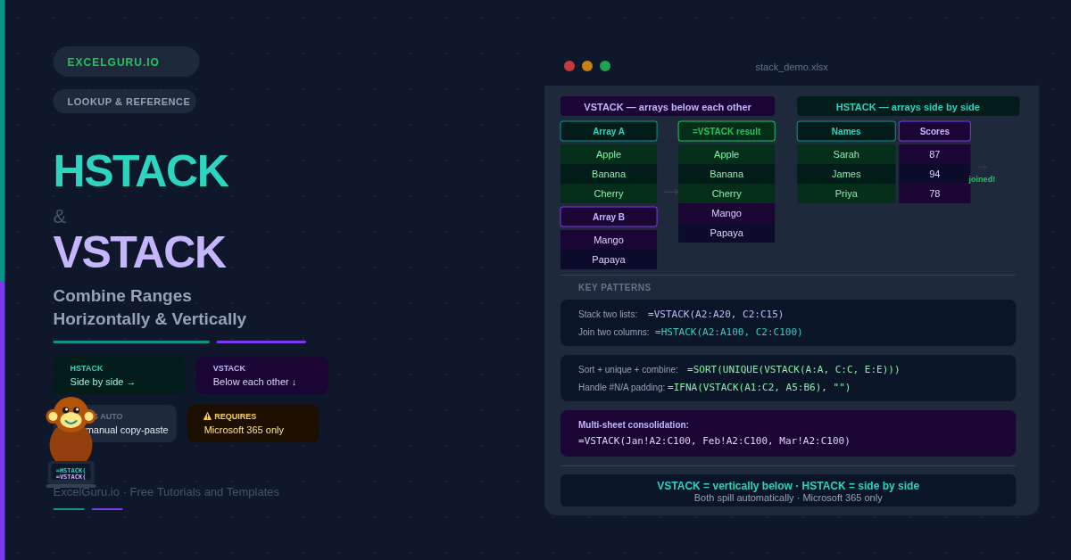Select the 'Array A' column header

[x=609, y=131]
